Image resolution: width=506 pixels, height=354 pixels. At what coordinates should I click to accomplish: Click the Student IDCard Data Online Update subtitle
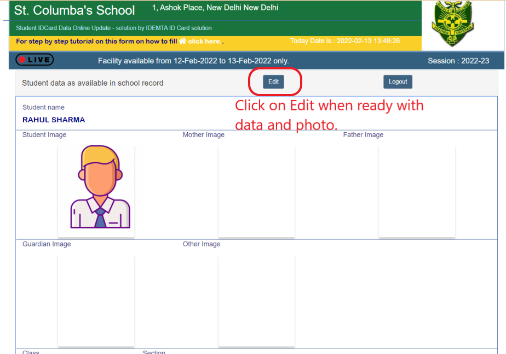point(114,28)
